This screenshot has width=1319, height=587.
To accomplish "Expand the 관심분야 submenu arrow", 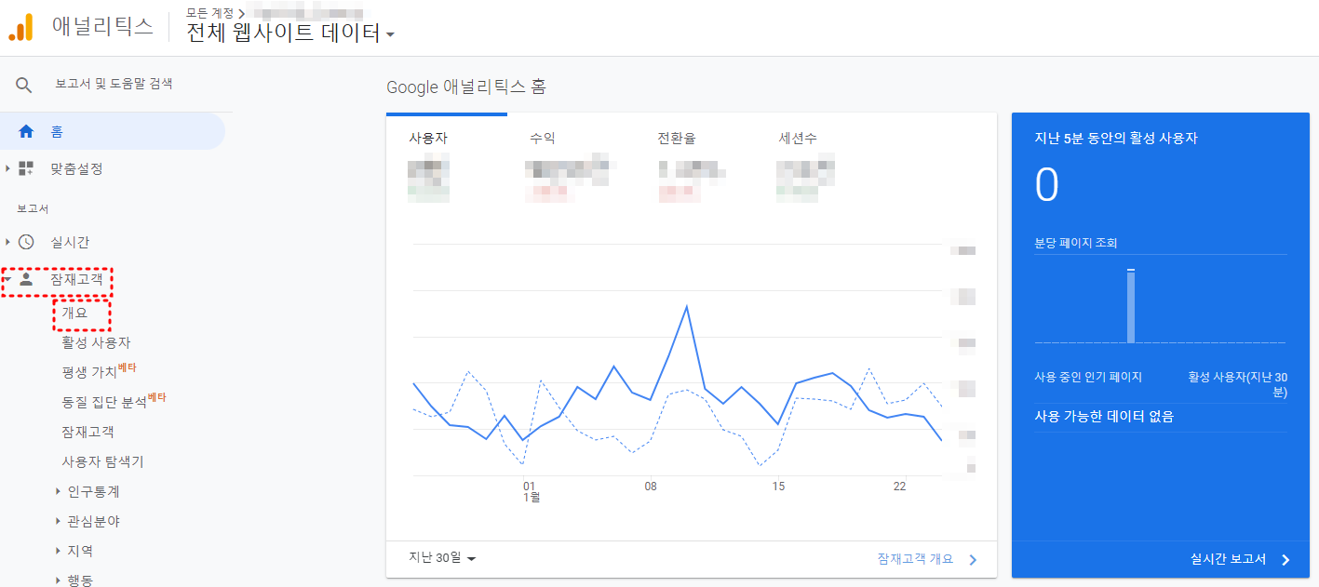I will (x=58, y=521).
